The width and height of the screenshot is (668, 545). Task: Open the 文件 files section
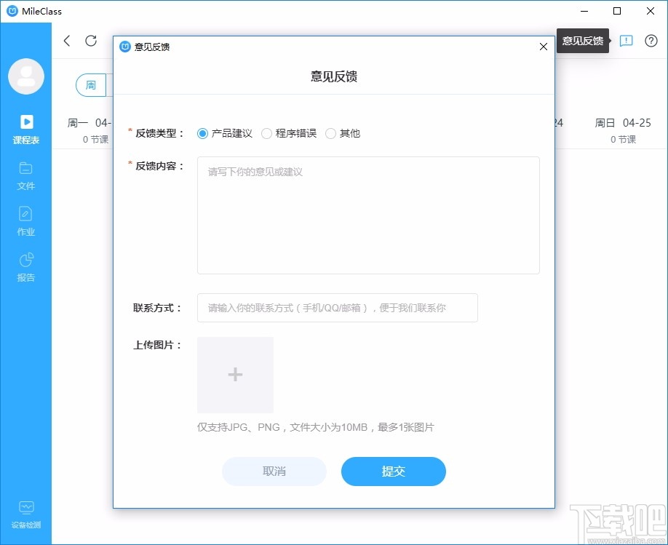pos(26,177)
